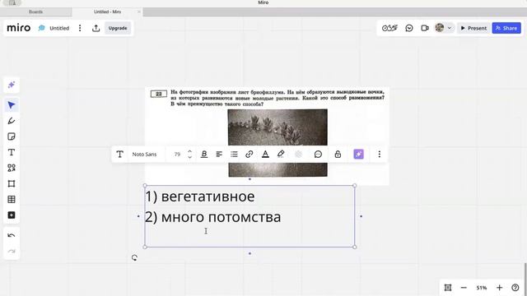527x296 pixels.
Task: Export the board via upload icon
Action: point(96,28)
